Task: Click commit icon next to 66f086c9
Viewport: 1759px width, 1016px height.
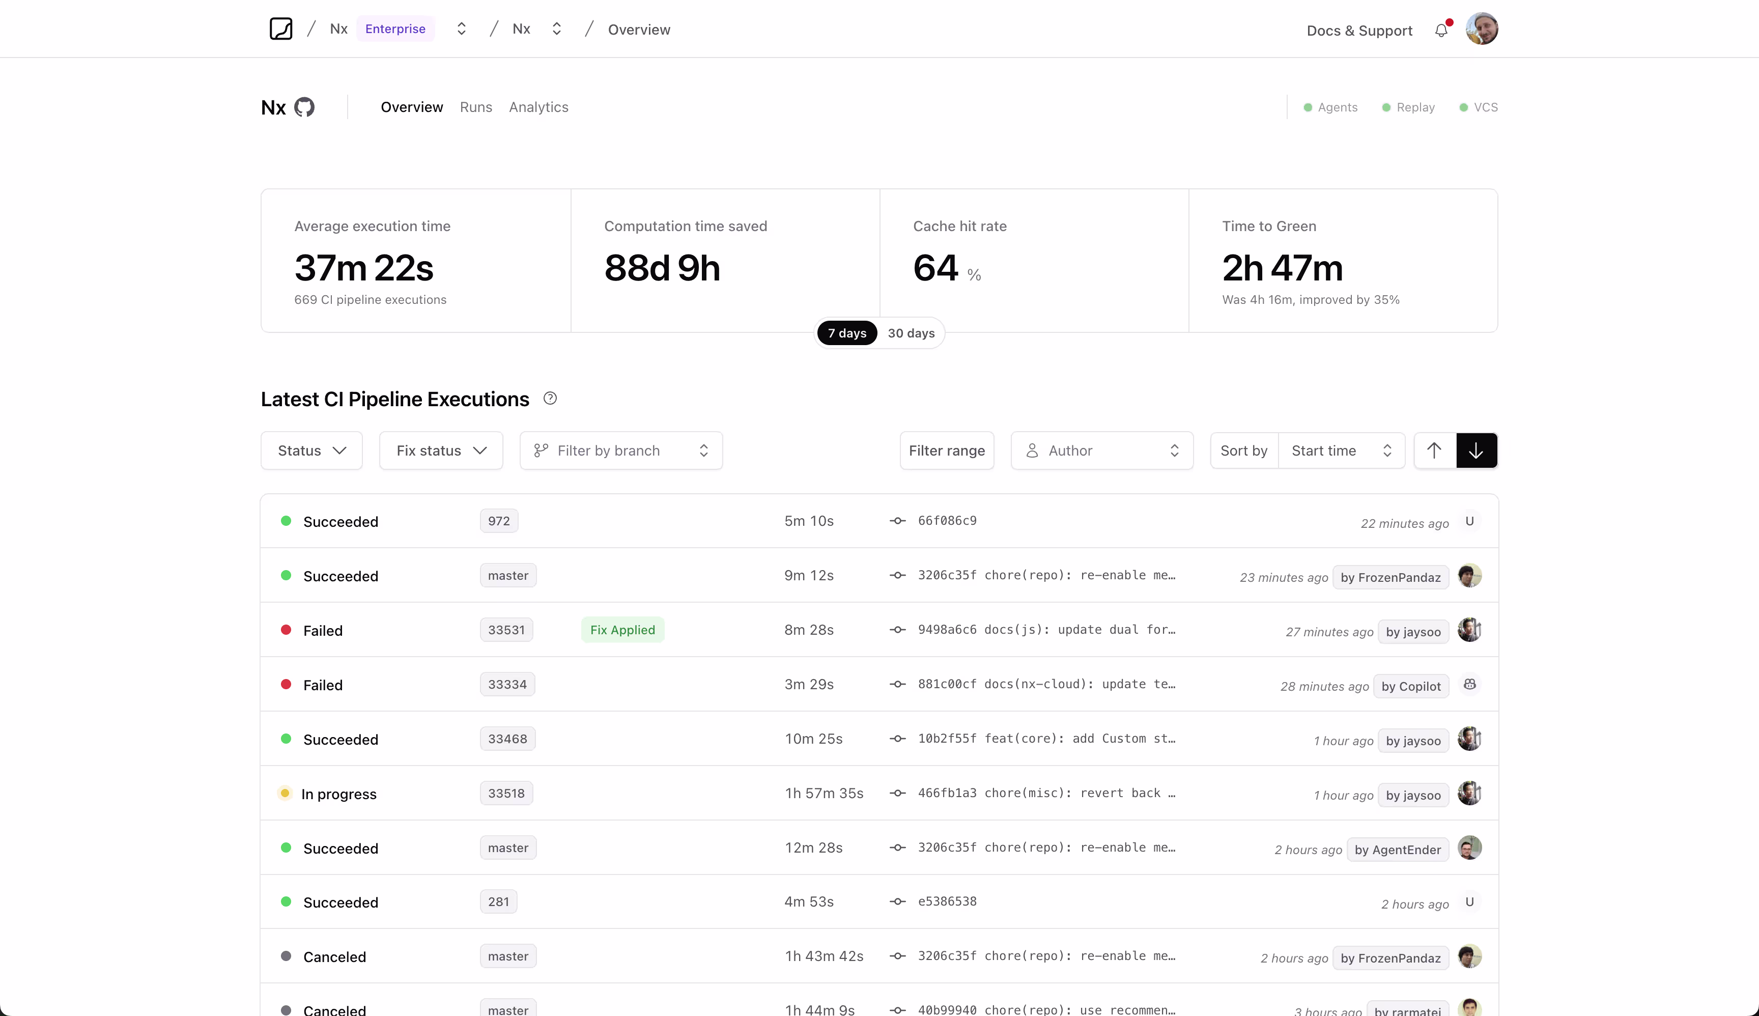Action: 897,521
